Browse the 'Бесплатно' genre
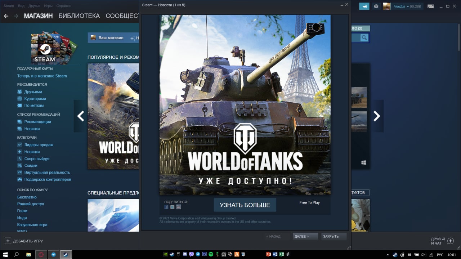 [x=27, y=197]
